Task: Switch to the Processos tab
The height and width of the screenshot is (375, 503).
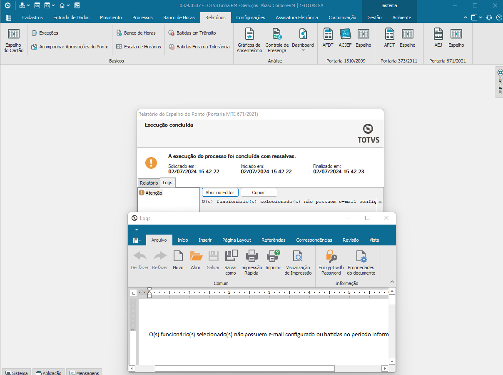Action: [x=142, y=17]
